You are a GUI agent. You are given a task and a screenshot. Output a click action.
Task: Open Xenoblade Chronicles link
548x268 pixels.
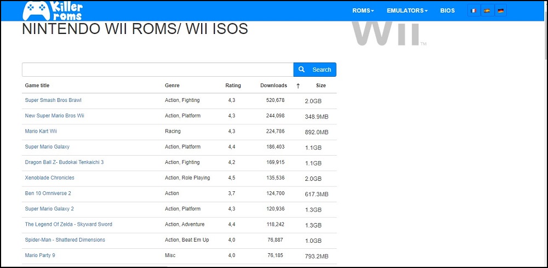point(50,178)
